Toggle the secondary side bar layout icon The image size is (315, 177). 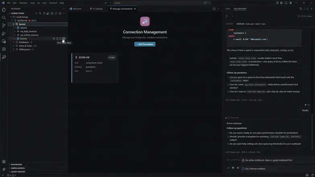(x=290, y=3)
